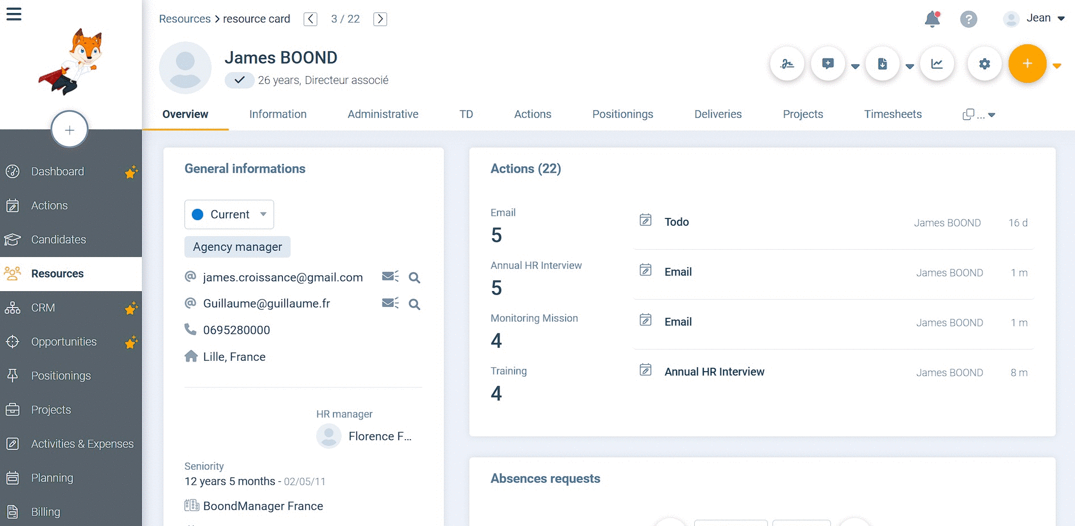Screen dimensions: 1075x526
Task: Send email to james.croissance@gmail.com icon
Action: click(x=390, y=276)
